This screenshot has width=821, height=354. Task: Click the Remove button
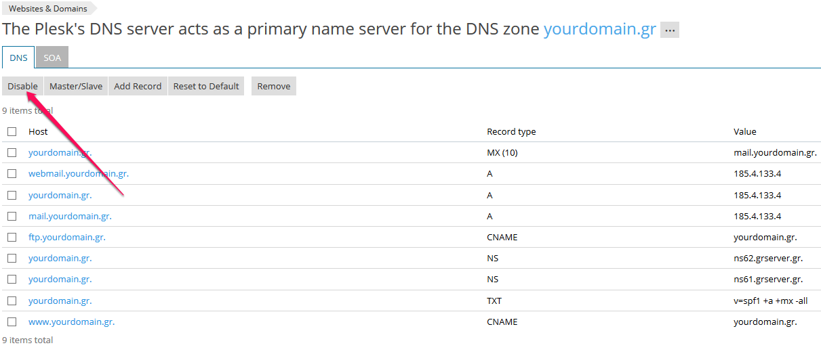coord(274,86)
